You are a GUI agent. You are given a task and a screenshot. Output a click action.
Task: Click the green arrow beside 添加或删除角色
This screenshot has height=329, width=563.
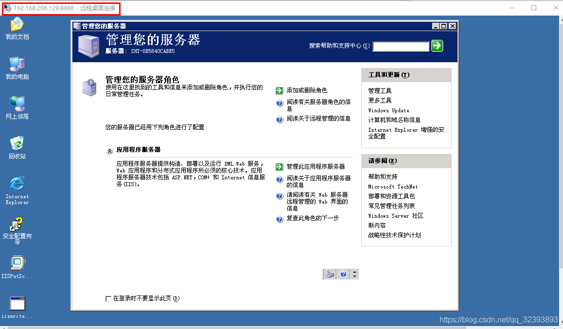(280, 90)
